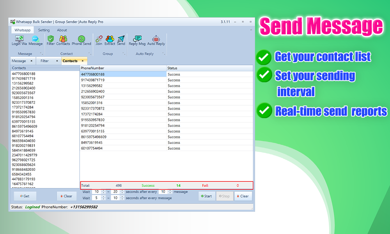Image resolution: width=390 pixels, height=234 pixels.
Task: Adjust stepper of batch wait minimum 10
Action: point(104,192)
